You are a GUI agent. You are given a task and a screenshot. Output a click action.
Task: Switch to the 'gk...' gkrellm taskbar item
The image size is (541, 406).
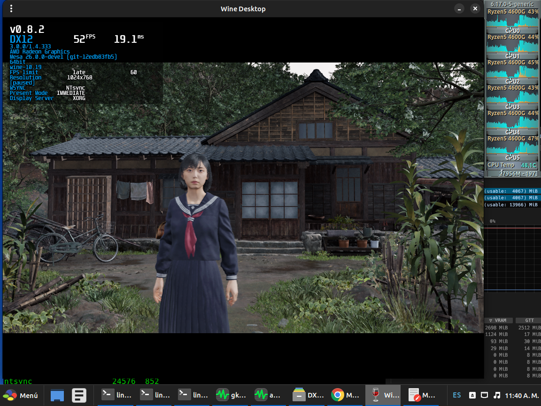coord(231,395)
